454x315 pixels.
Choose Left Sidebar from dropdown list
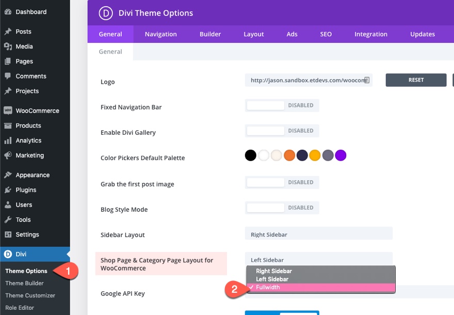point(321,279)
